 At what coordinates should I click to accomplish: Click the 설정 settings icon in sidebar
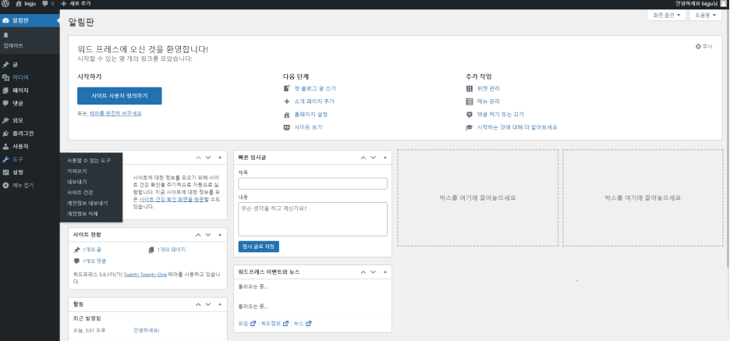coord(5,172)
